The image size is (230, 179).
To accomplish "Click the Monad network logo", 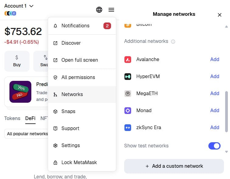I will coord(127,110).
